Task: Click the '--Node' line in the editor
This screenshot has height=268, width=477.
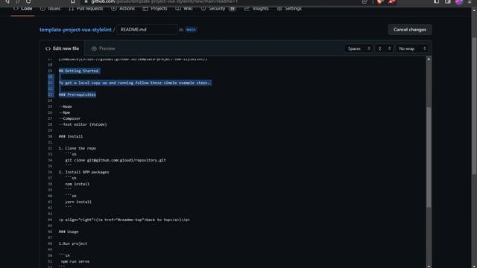Action: 65,106
